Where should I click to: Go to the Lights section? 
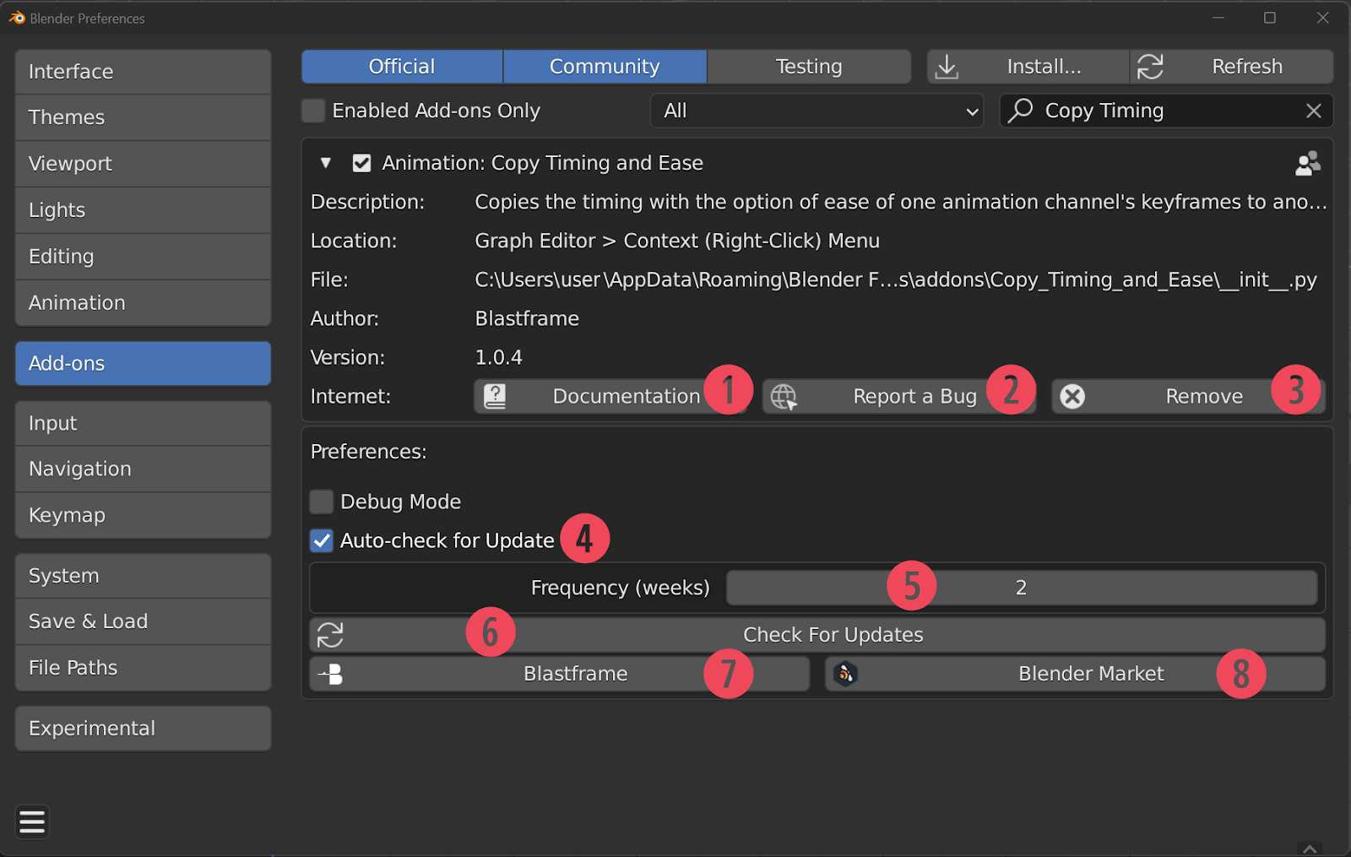pos(143,210)
